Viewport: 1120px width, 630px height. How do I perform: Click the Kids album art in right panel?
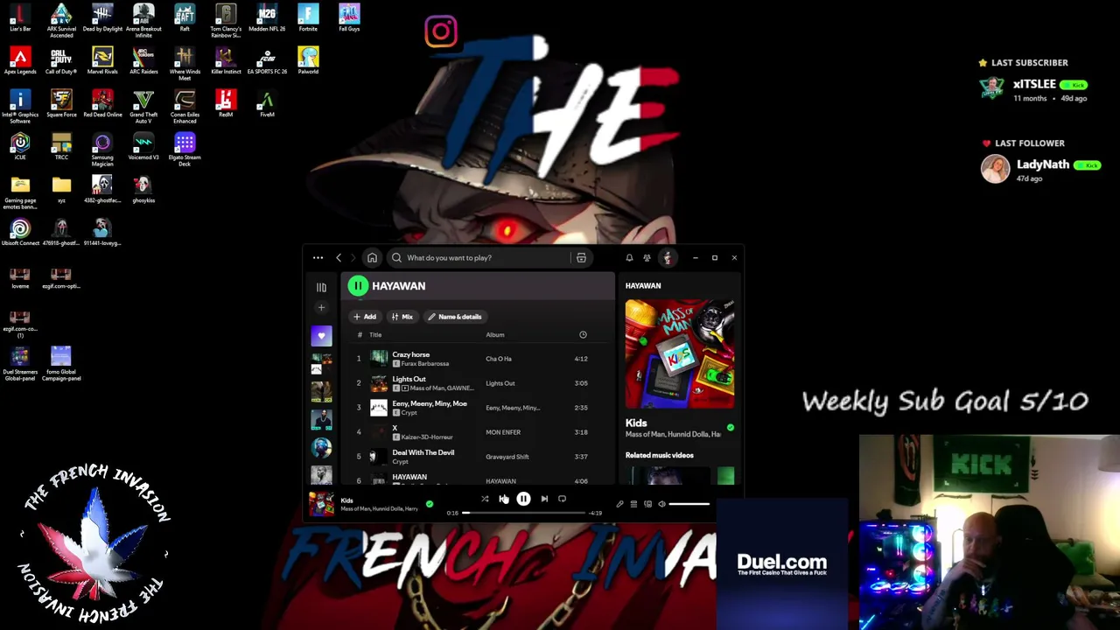pyautogui.click(x=680, y=353)
